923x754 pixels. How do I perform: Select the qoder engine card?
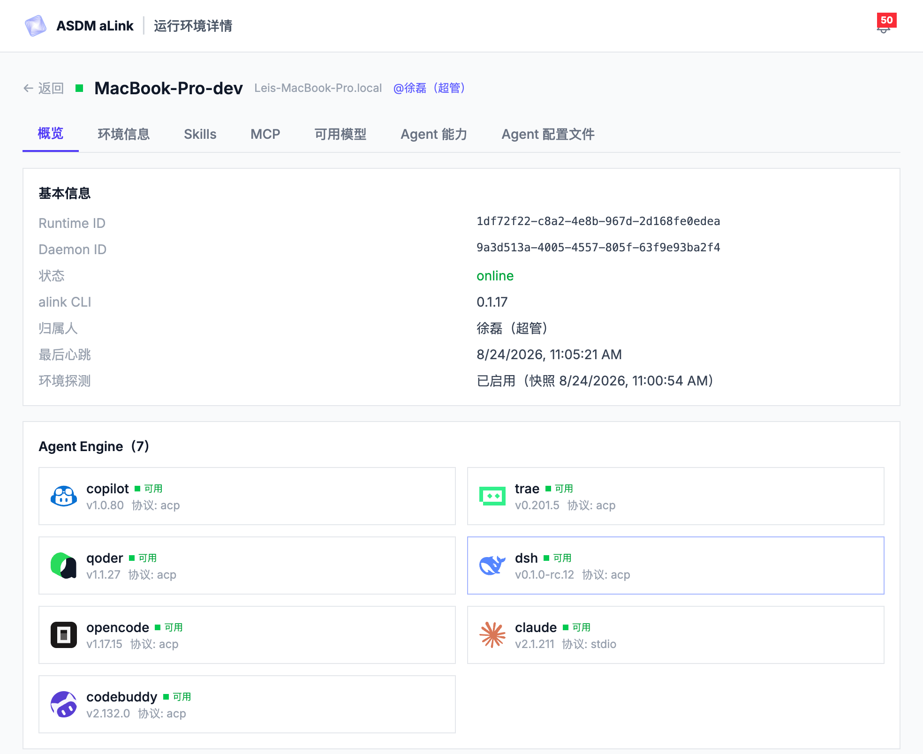[x=247, y=565]
